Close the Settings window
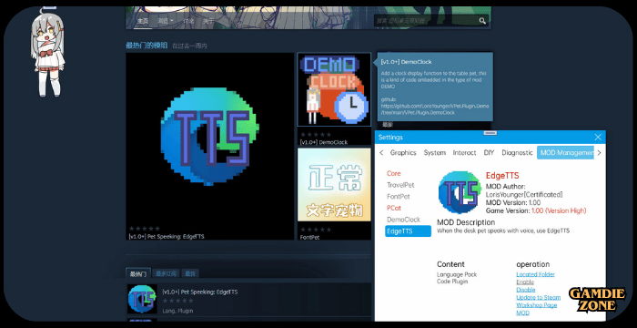Viewport: 637px width, 328px height. point(598,138)
